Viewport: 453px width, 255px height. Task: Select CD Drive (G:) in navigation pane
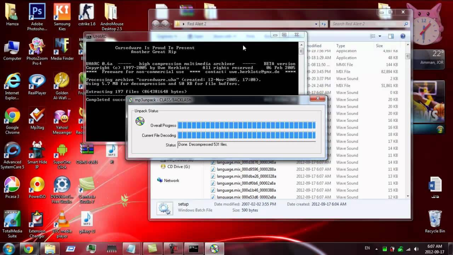click(x=176, y=166)
